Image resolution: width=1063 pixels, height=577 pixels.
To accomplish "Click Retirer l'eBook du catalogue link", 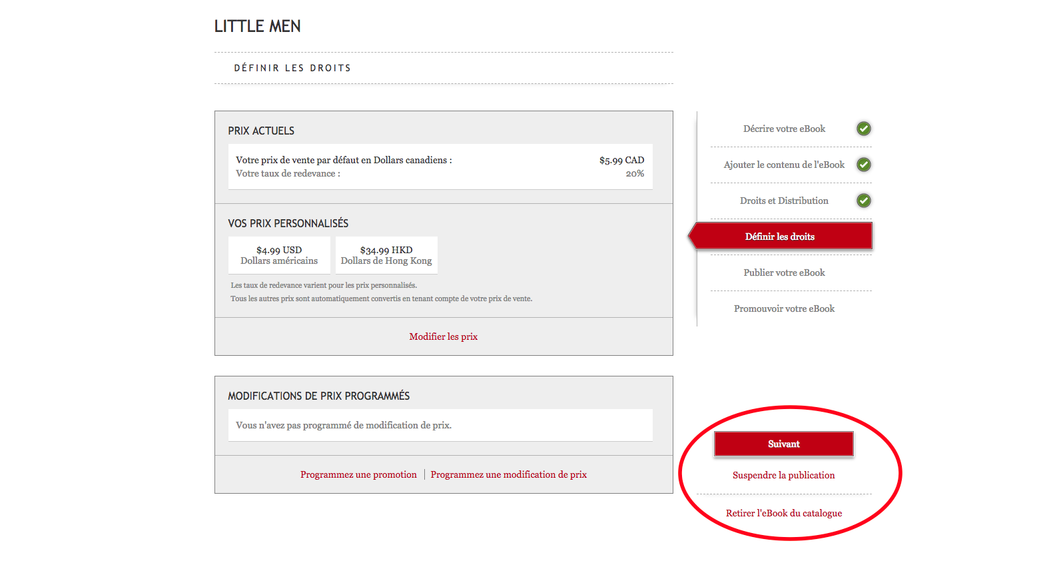I will coord(783,513).
